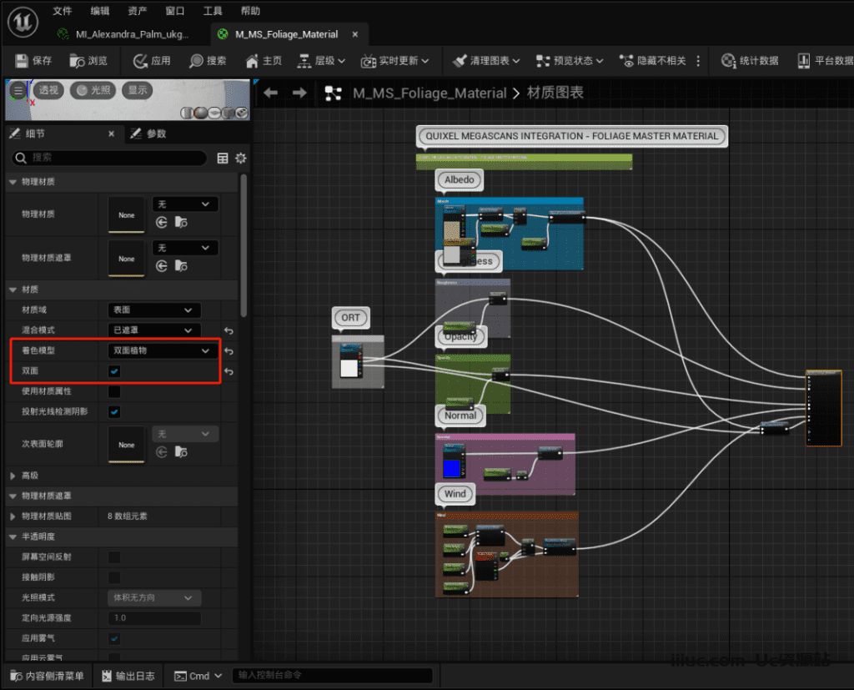854x690 pixels.
Task: Open the 着色模型 dropdown set to 双面植物
Action: point(161,351)
